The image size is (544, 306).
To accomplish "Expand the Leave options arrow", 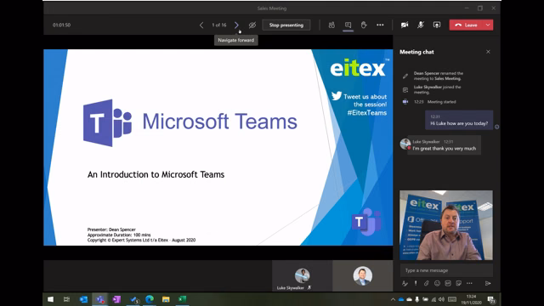I will [488, 25].
